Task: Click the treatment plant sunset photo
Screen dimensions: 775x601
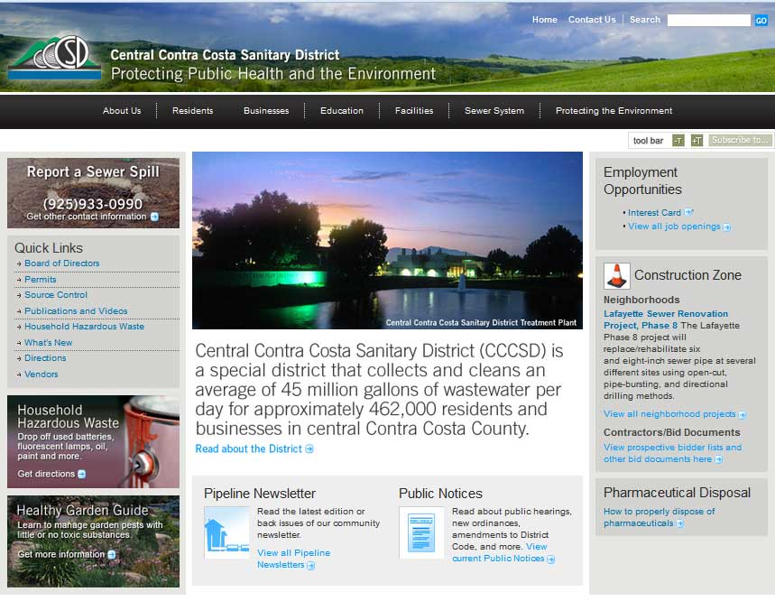Action: click(388, 240)
